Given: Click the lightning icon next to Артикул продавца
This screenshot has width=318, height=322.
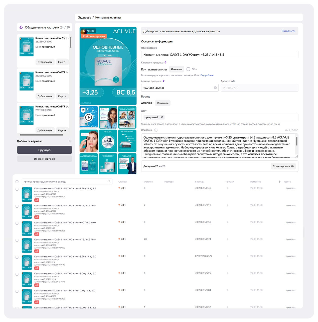Looking at the screenshot, I should pyautogui.click(x=164, y=81).
